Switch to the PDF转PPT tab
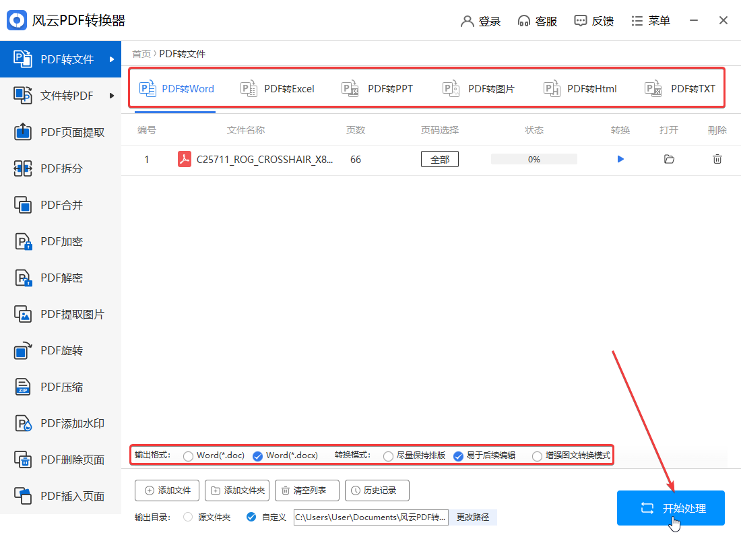 (x=377, y=89)
